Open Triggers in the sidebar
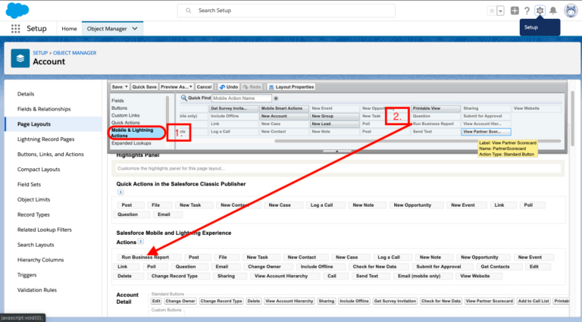Viewport: 582px width, 322px height. (x=27, y=275)
